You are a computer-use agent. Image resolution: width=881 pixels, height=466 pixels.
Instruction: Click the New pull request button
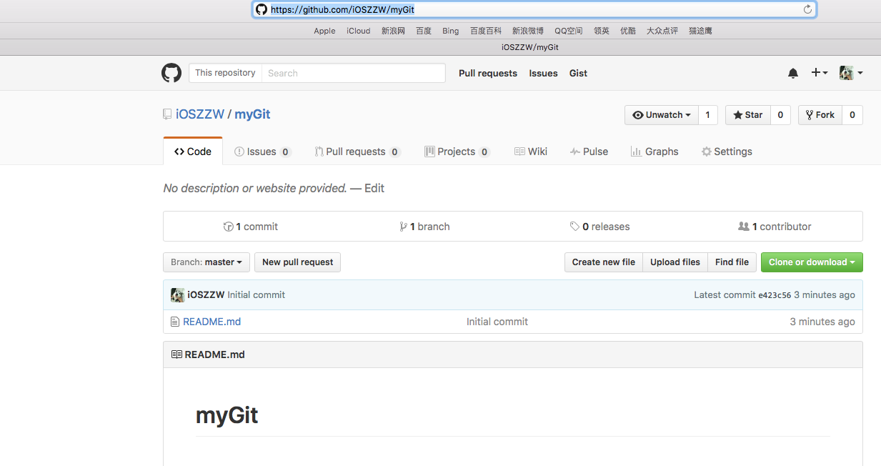click(x=298, y=262)
